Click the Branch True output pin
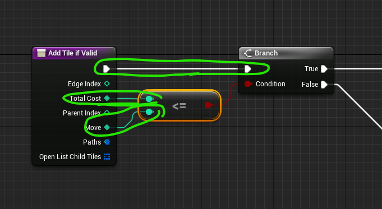This screenshot has width=382, height=209. (324, 69)
